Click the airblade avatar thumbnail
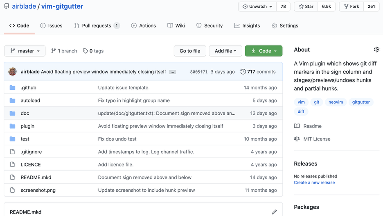This screenshot has height=216, width=383. tap(12, 72)
